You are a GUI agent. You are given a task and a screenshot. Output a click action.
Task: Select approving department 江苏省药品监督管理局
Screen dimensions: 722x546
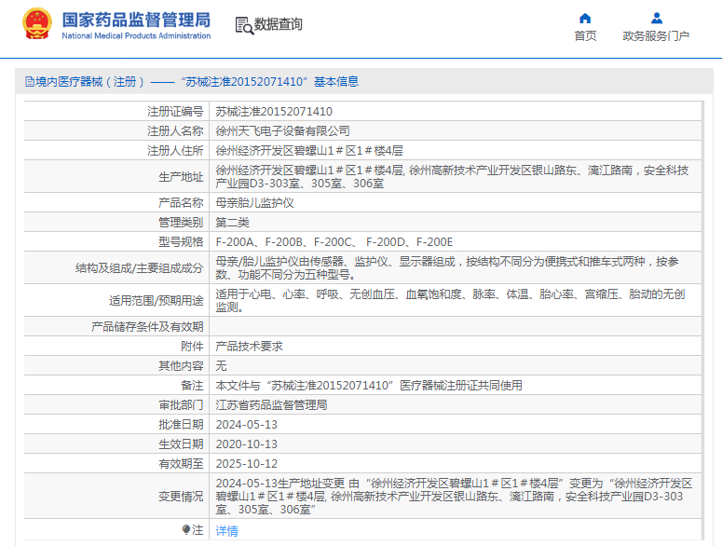coord(271,405)
